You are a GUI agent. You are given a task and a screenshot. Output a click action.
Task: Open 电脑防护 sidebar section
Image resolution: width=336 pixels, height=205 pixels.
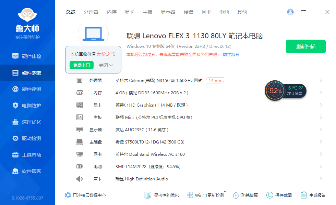coord(27,106)
